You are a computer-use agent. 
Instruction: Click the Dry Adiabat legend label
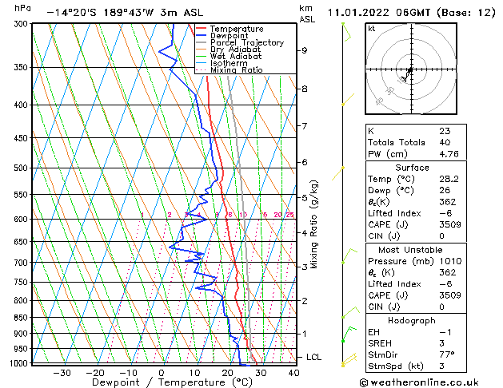point(235,49)
